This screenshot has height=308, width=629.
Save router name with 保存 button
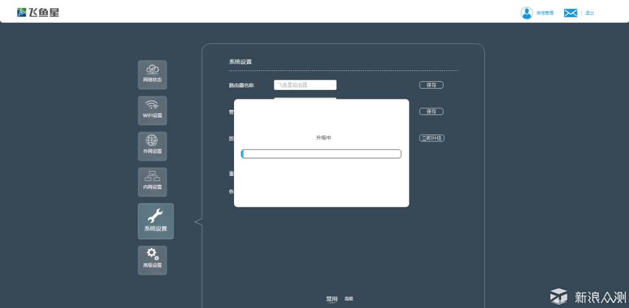(x=431, y=85)
